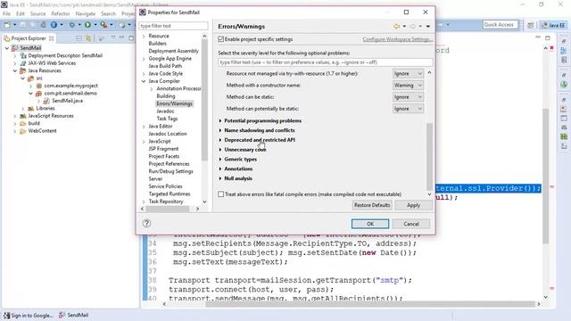Screen dimensions: 571x321
Task: Click the forward arrow in properties dialog header
Action: pyautogui.click(x=412, y=26)
